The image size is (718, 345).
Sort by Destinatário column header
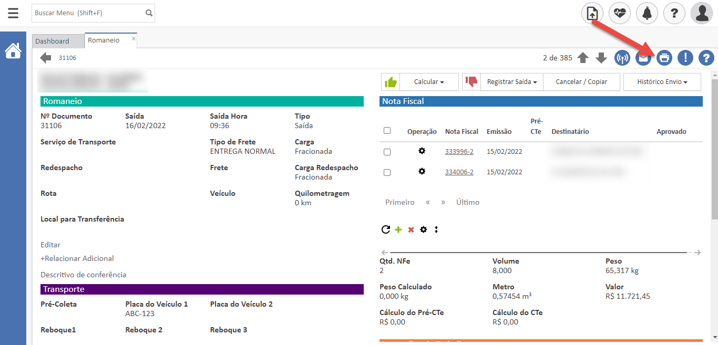(570, 132)
